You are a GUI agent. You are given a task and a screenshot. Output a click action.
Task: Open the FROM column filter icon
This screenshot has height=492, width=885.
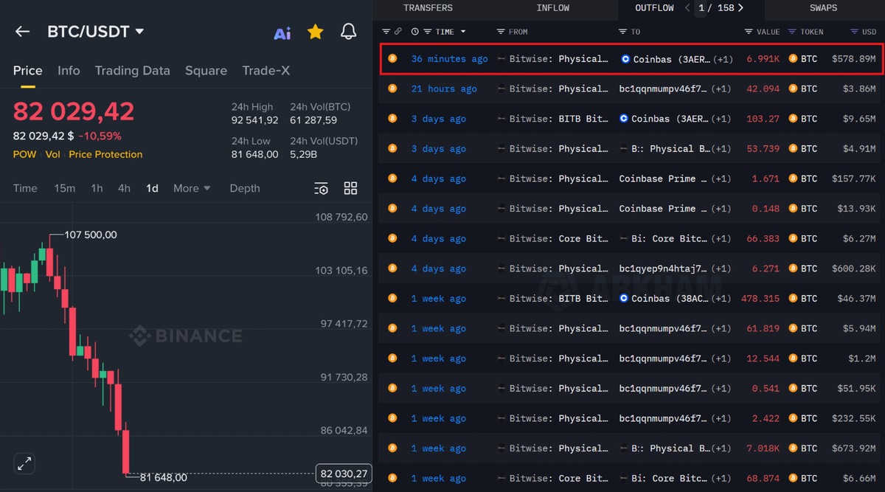tap(501, 32)
